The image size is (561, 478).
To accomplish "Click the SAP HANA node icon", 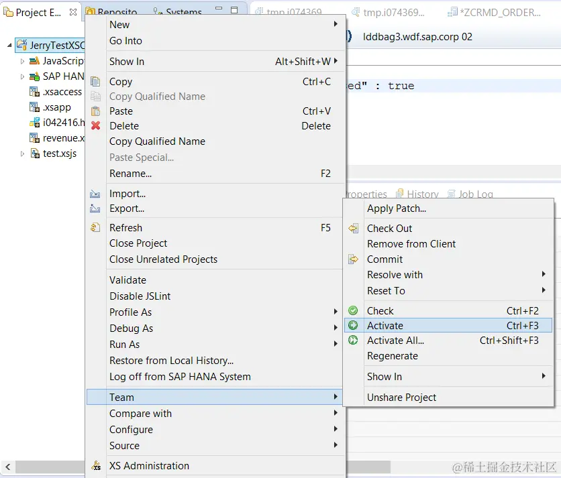I will click(34, 76).
